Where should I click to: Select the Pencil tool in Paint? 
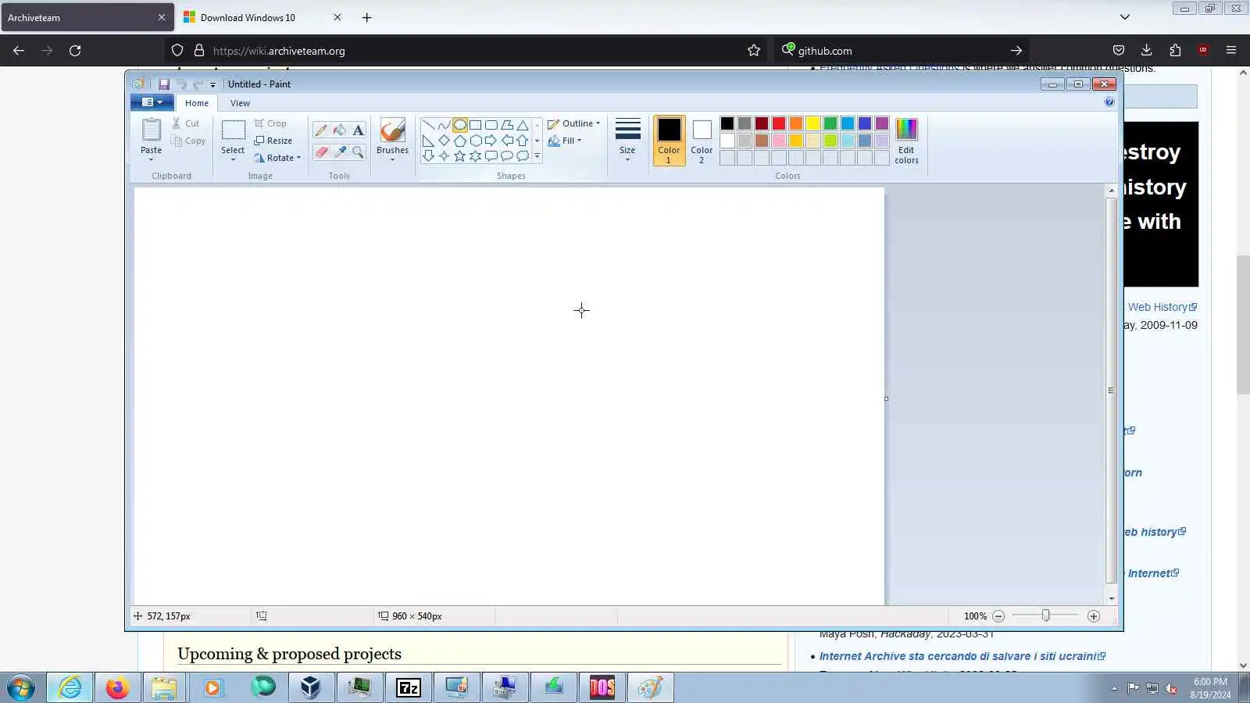pyautogui.click(x=320, y=130)
